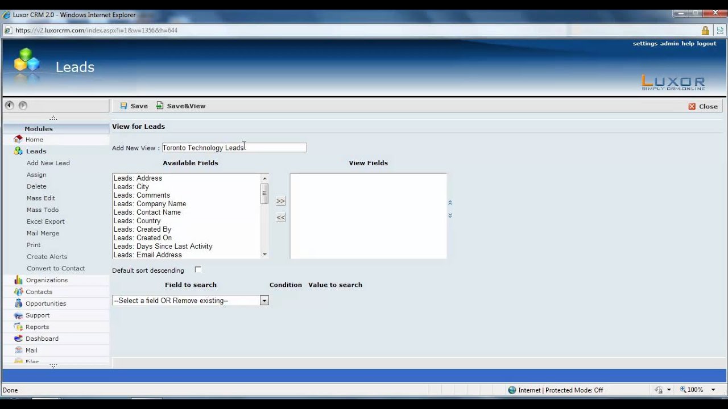Open the settings link in header

pyautogui.click(x=645, y=44)
